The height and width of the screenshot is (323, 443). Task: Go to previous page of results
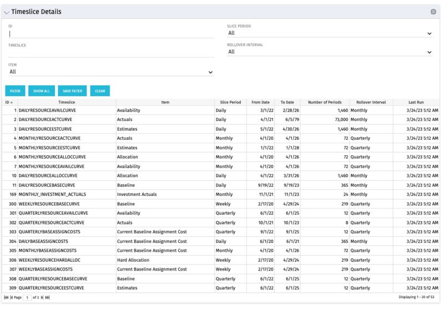12,298
